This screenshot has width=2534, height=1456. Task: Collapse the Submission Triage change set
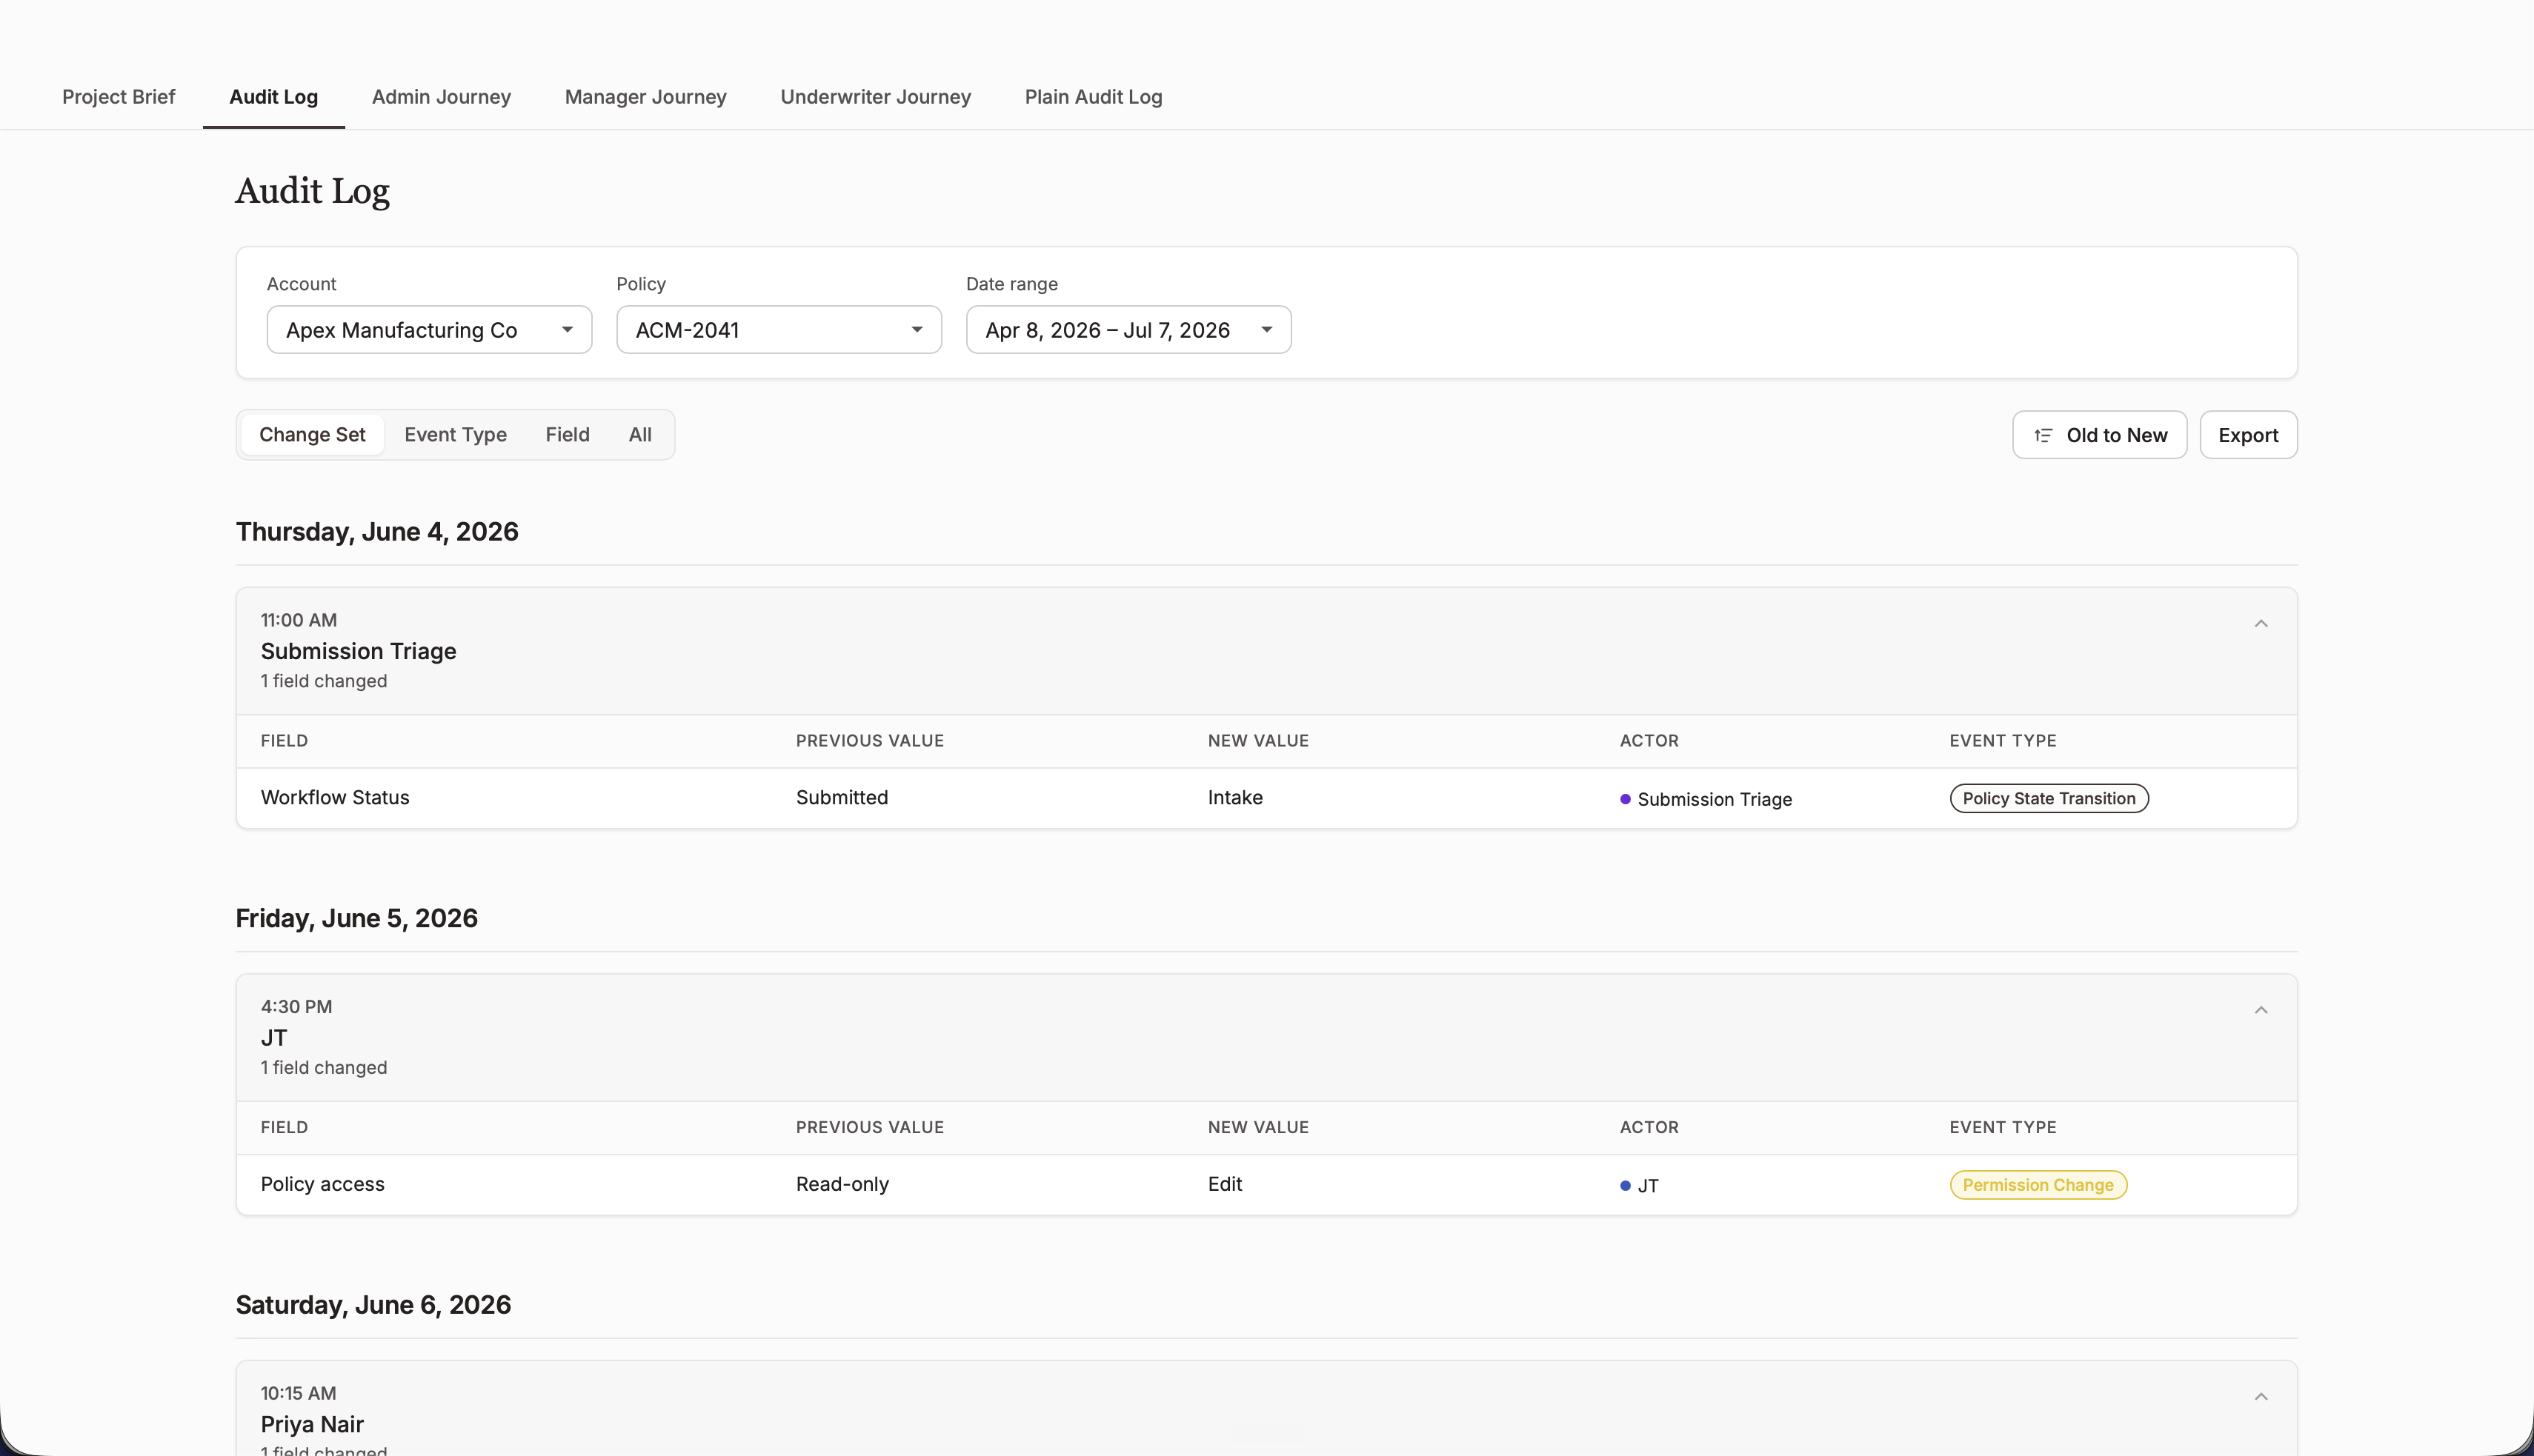[2260, 624]
